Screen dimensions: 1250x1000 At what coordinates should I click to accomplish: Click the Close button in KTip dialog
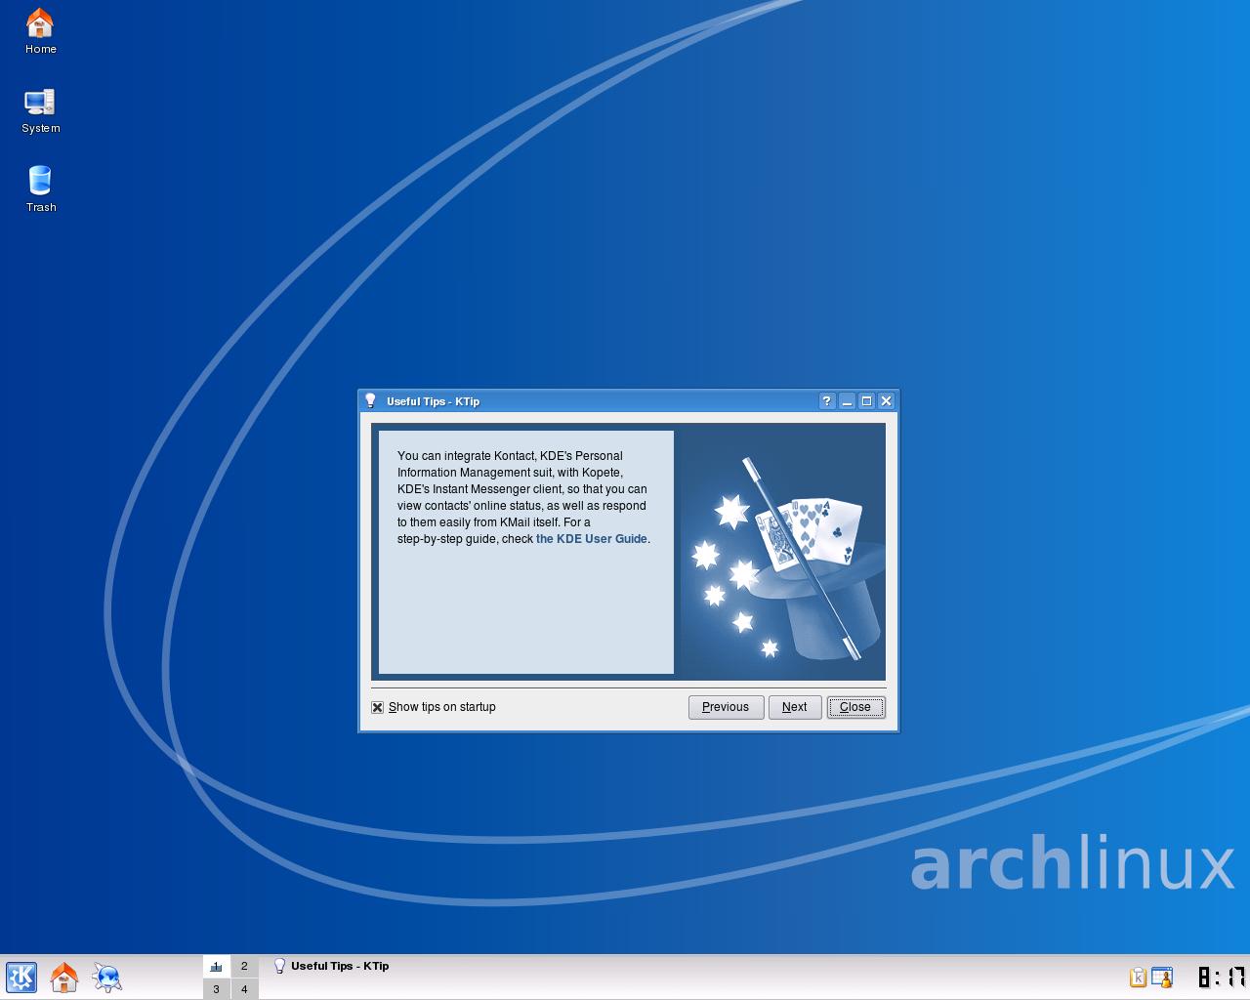coord(855,707)
